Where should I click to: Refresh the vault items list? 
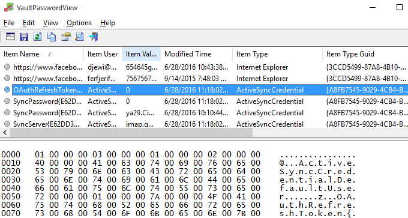37,37
